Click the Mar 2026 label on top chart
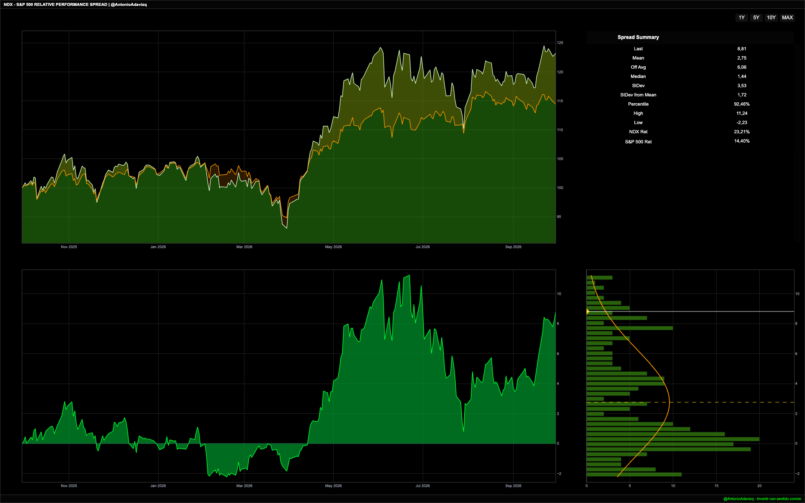 [244, 247]
